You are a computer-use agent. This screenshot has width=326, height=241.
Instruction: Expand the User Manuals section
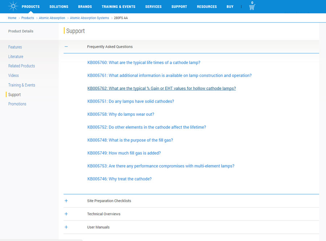[66, 227]
